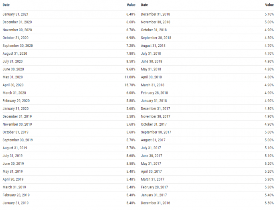The width and height of the screenshot is (279, 210).
Task: Click the March 31, 2020 date entry
Action: pyautogui.click(x=13, y=93)
